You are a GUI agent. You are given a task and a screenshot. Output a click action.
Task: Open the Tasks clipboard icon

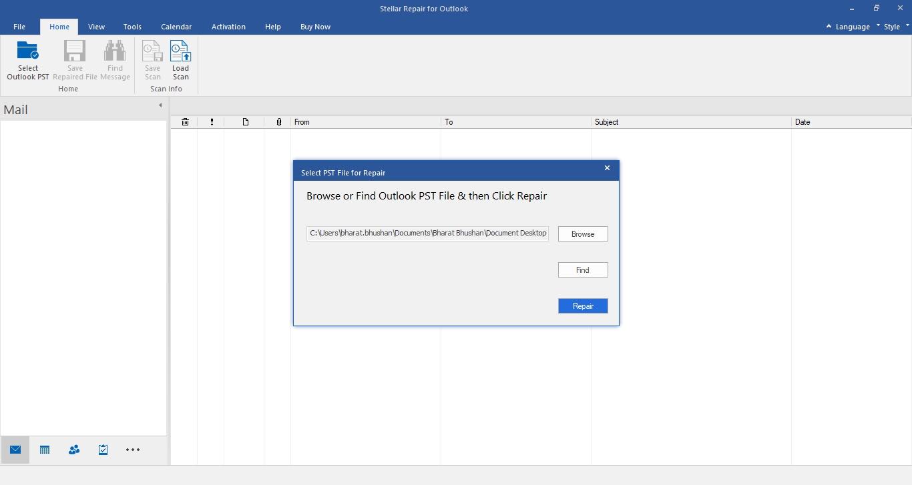point(103,450)
